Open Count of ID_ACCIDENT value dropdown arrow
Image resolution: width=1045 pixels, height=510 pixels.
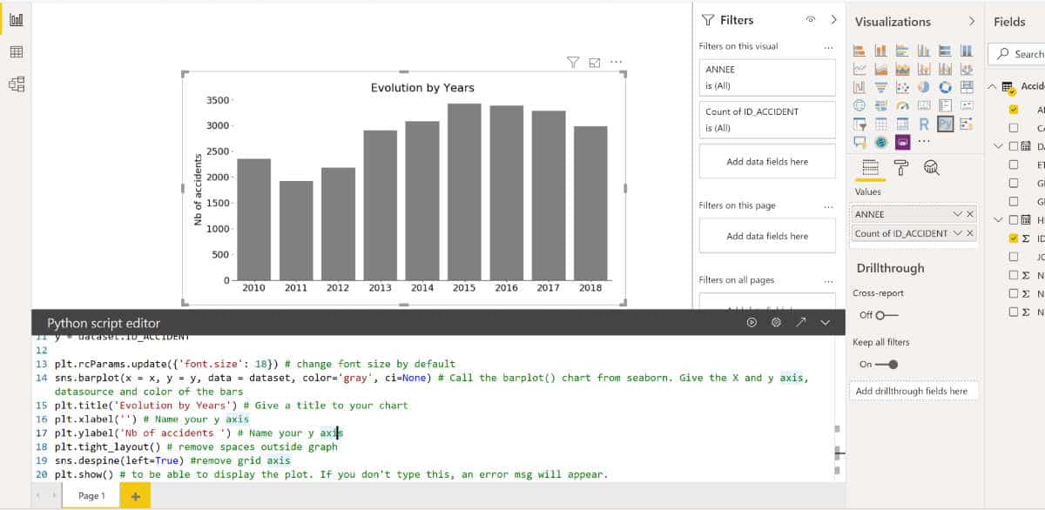click(x=958, y=233)
